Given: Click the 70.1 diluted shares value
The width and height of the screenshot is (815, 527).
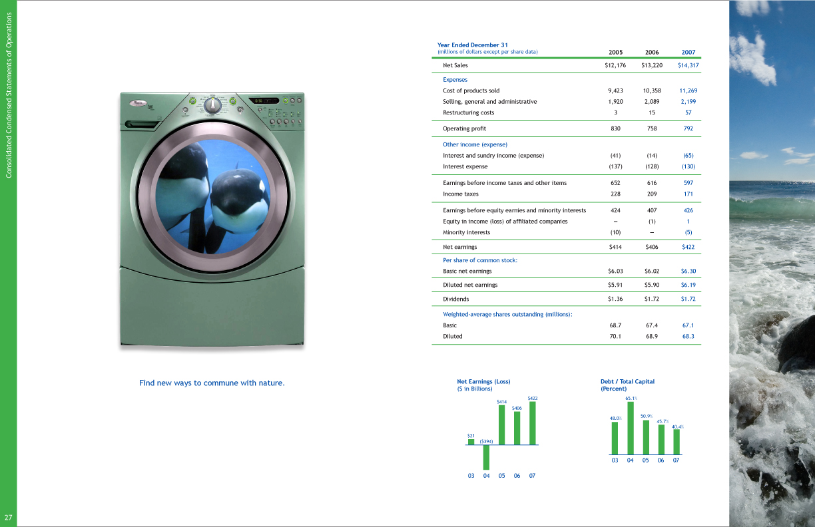Looking at the screenshot, I should coord(616,337).
